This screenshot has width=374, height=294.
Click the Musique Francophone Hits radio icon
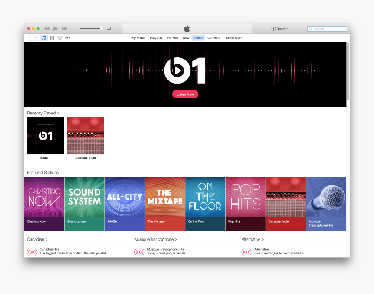(139, 252)
